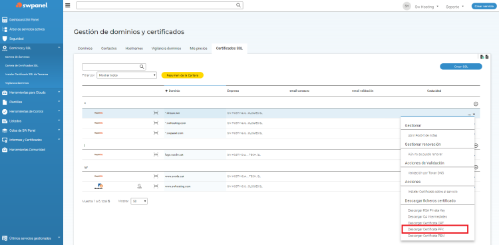Click the SH user avatar
Viewport: 499px width, 245px height.
click(407, 6)
